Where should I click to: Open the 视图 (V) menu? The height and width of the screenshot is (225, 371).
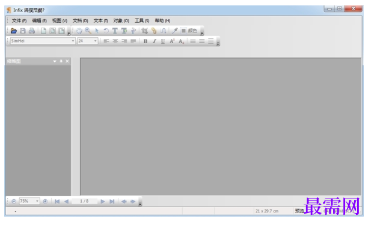60,21
